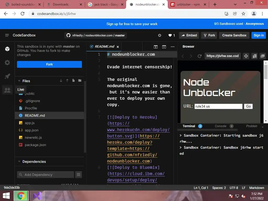Click Go button in Node Unblocker preview
The width and height of the screenshot is (268, 201).
coord(248,106)
